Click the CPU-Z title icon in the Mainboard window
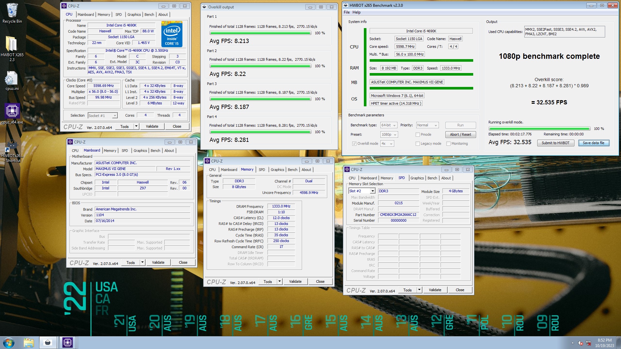The height and width of the screenshot is (349, 621). [x=70, y=142]
